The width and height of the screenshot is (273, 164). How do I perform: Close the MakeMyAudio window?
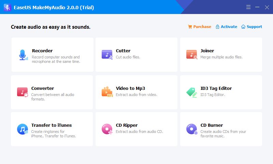[267, 7]
